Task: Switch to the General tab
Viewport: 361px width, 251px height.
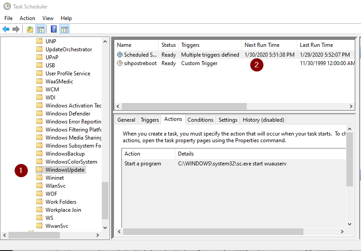Action: (x=126, y=120)
